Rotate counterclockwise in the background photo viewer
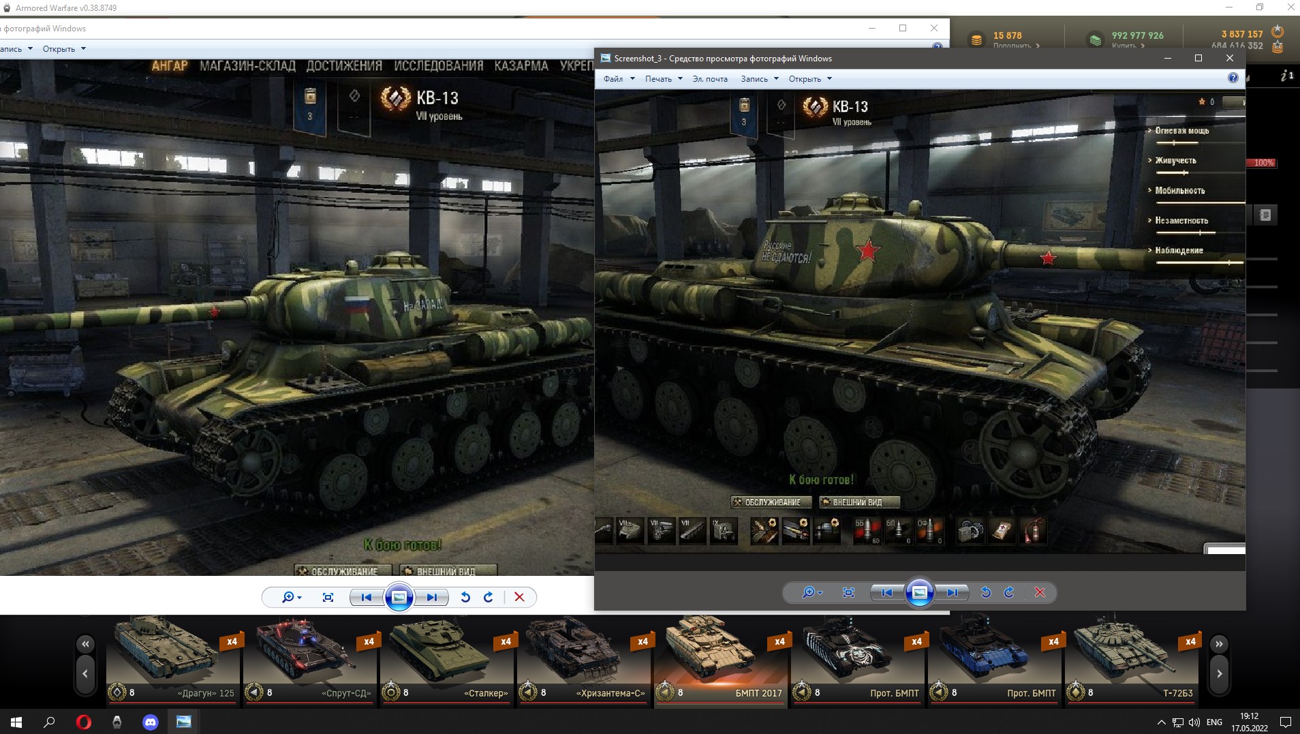This screenshot has width=1300, height=734. 465,597
